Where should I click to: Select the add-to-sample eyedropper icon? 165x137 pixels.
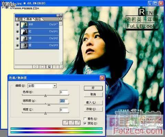[71, 123]
